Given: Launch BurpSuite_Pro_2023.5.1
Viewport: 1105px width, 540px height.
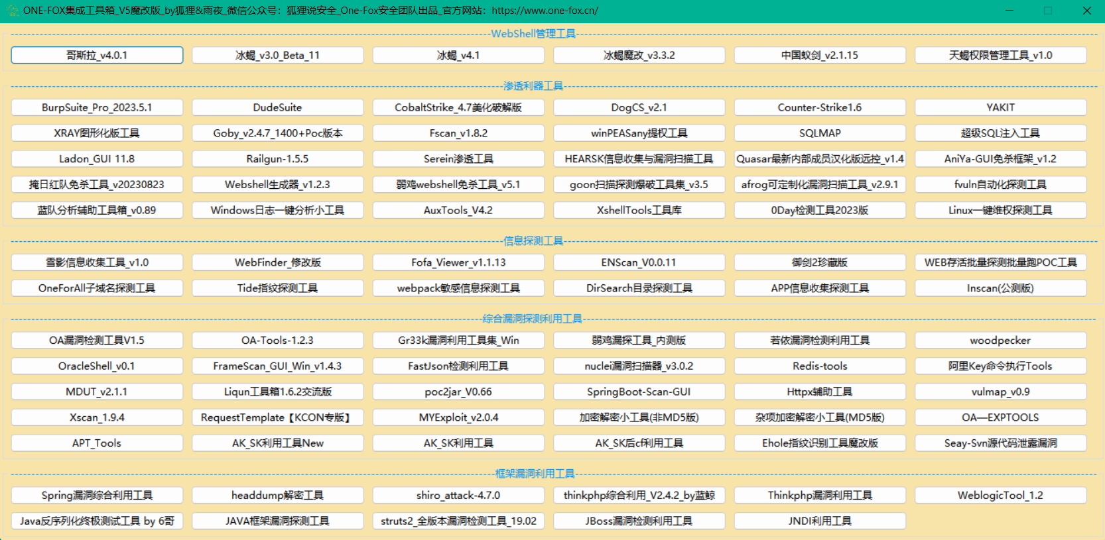Looking at the screenshot, I should [x=97, y=107].
